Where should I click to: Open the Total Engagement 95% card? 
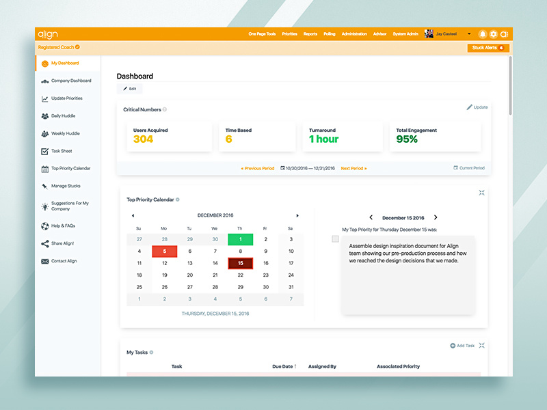coord(435,136)
